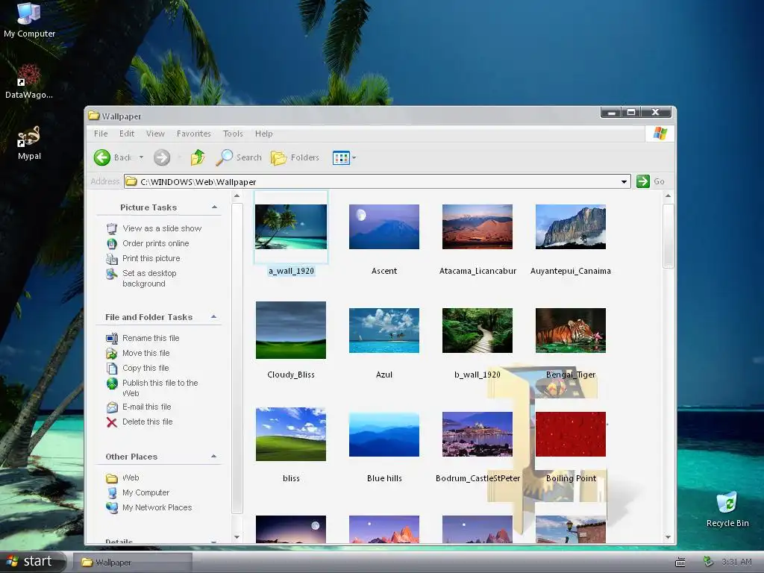This screenshot has width=764, height=573.
Task: Select the Blue hills thumbnail
Action: 384,434
